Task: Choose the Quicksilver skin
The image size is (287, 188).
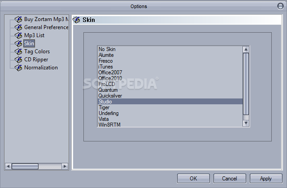Action: (170, 96)
